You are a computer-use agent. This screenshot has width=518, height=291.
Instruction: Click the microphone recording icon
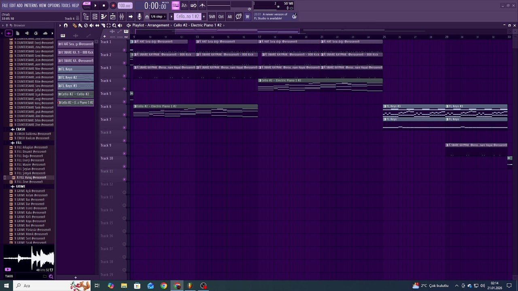(x=139, y=17)
